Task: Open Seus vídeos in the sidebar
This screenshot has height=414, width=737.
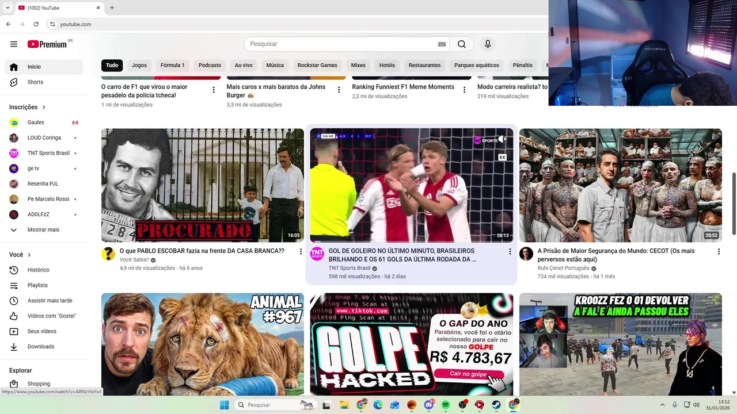Action: pyautogui.click(x=44, y=331)
